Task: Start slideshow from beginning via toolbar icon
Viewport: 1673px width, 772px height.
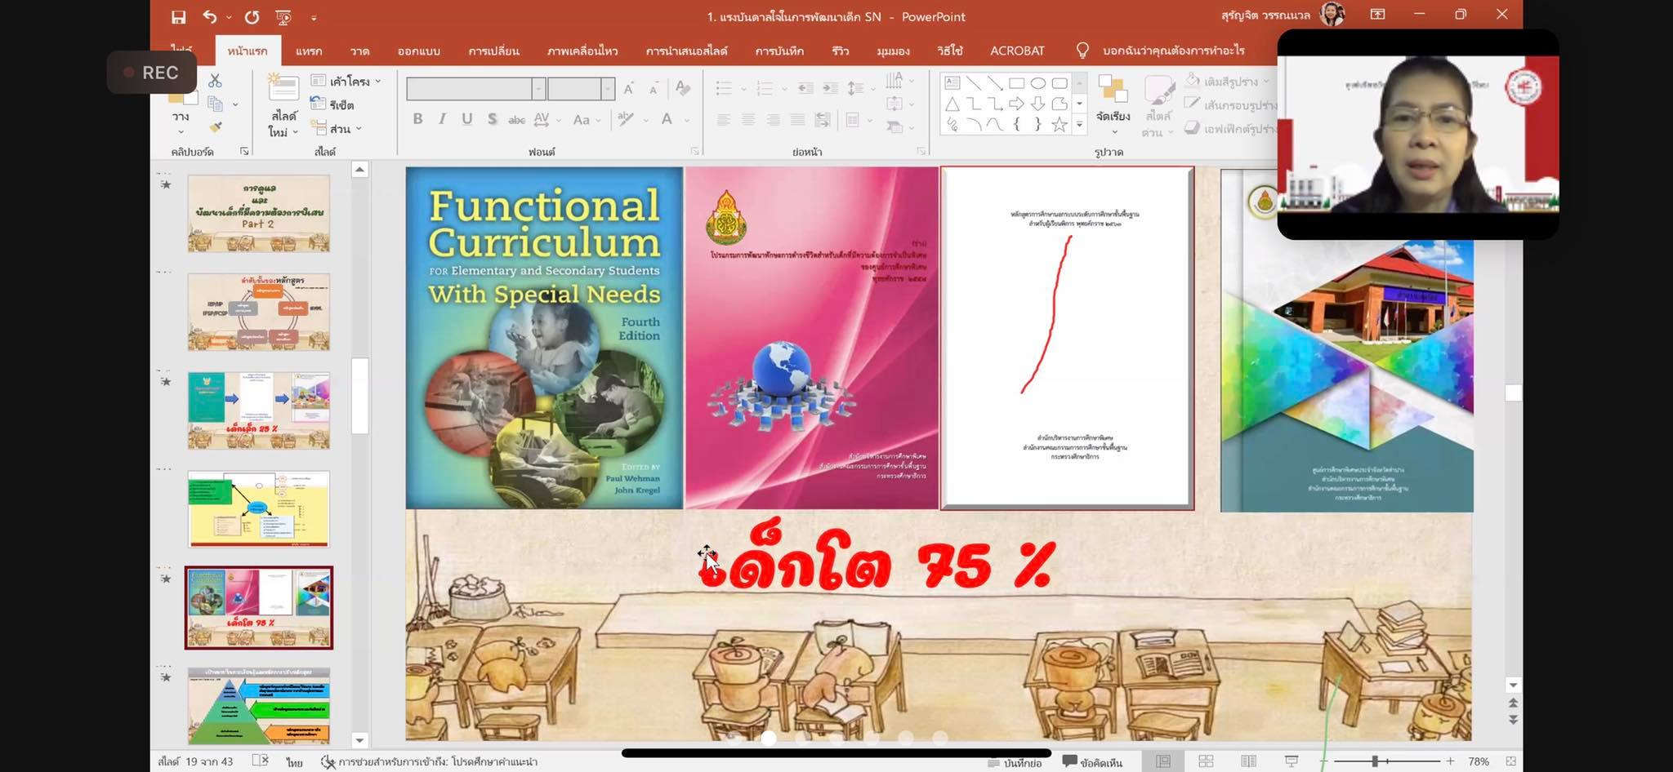Action: [x=283, y=16]
